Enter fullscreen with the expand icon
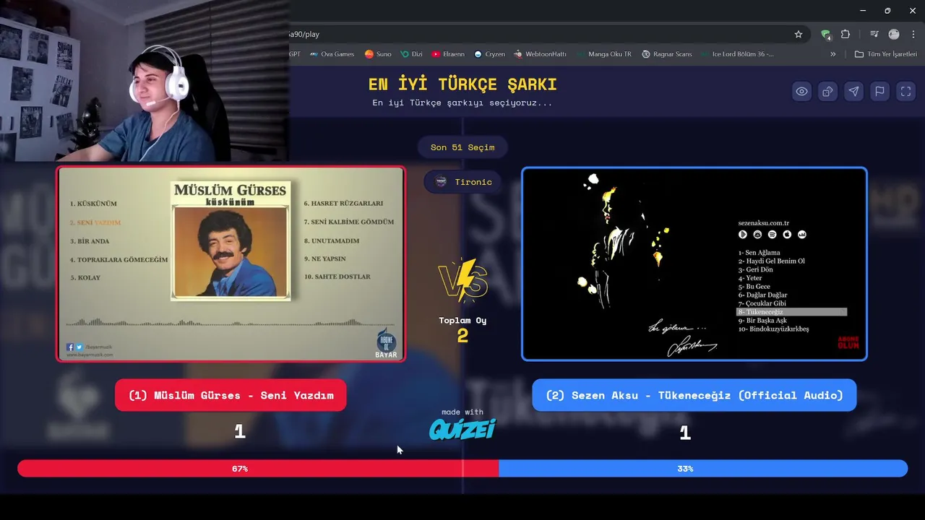Viewport: 925px width, 520px height. pos(905,91)
